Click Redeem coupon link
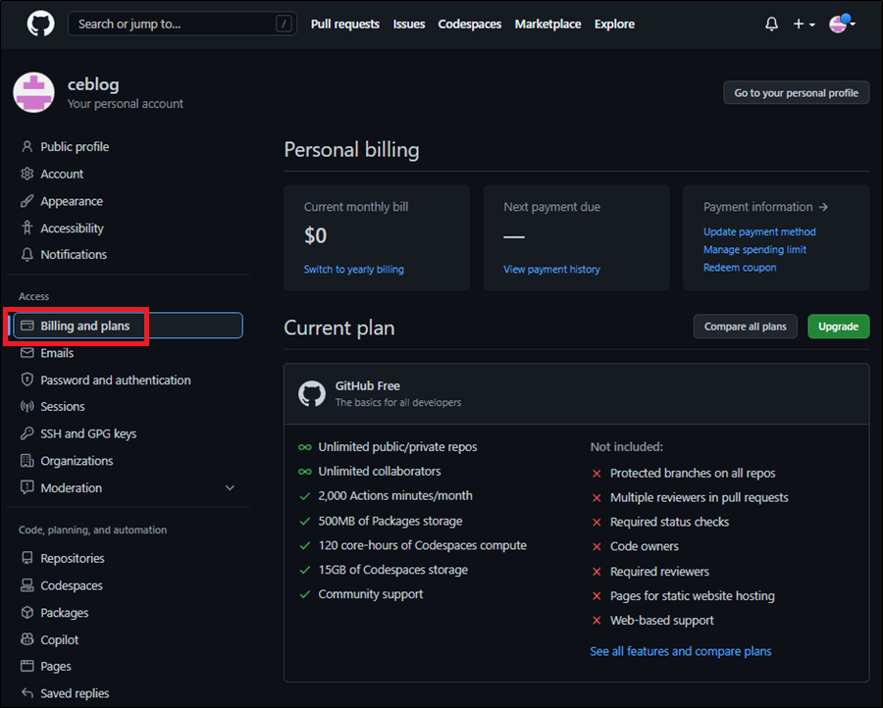The height and width of the screenshot is (708, 883). [x=740, y=268]
